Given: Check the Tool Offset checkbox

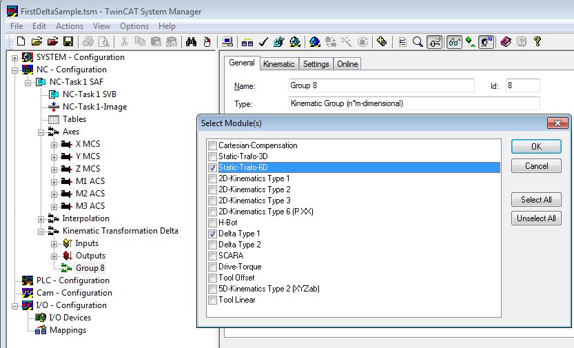Looking at the screenshot, I should click(x=212, y=278).
